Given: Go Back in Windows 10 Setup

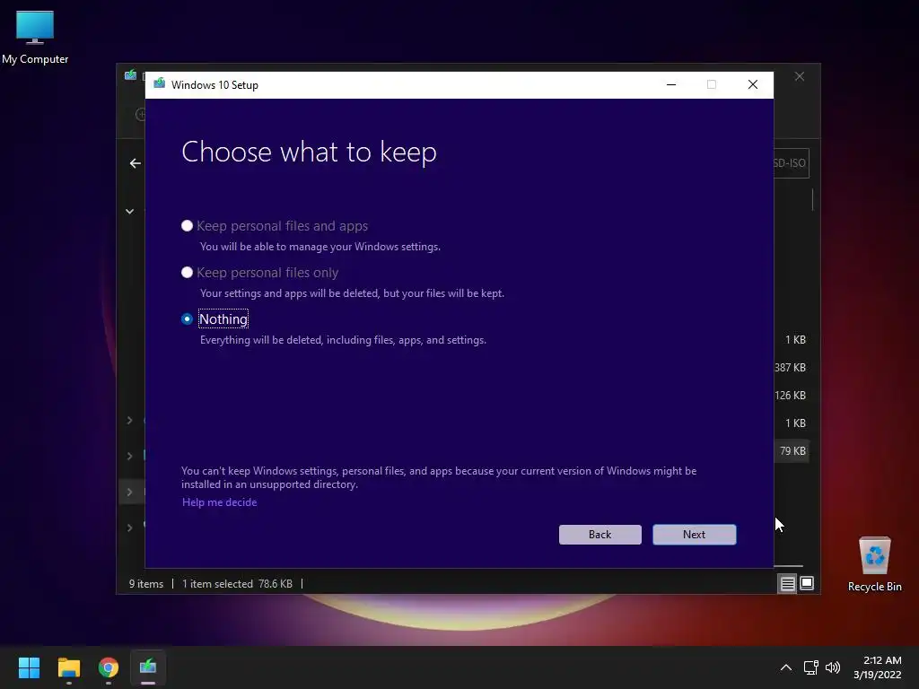Looking at the screenshot, I should [x=600, y=535].
